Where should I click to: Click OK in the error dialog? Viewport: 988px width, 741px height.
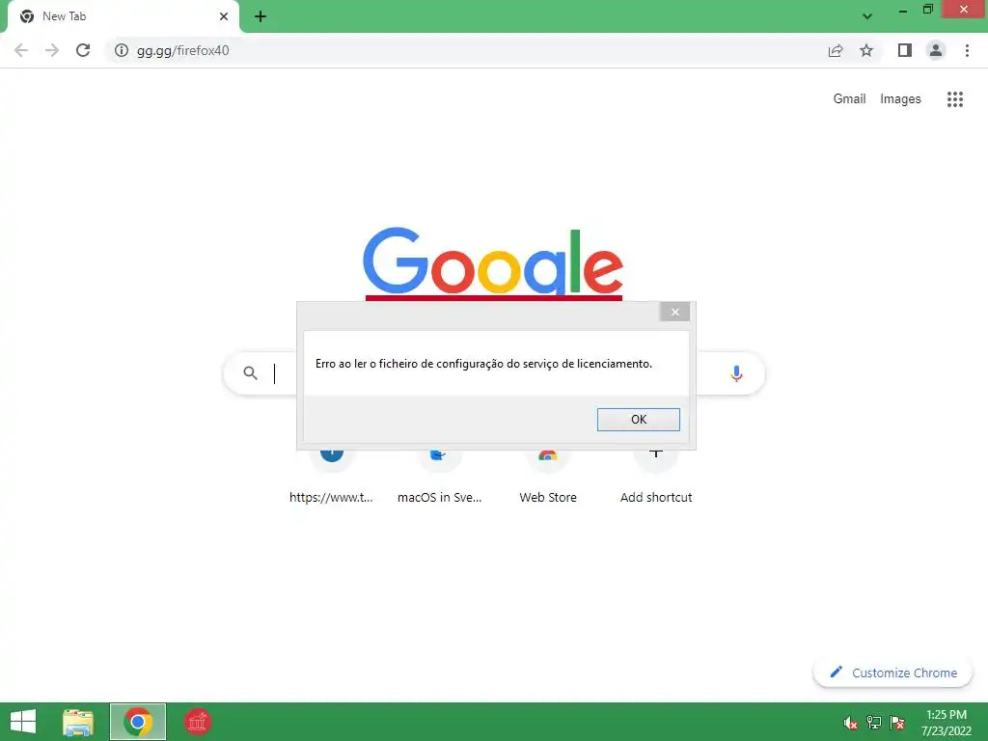point(639,420)
